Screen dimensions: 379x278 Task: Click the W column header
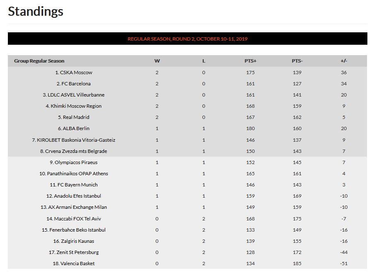[x=157, y=61]
